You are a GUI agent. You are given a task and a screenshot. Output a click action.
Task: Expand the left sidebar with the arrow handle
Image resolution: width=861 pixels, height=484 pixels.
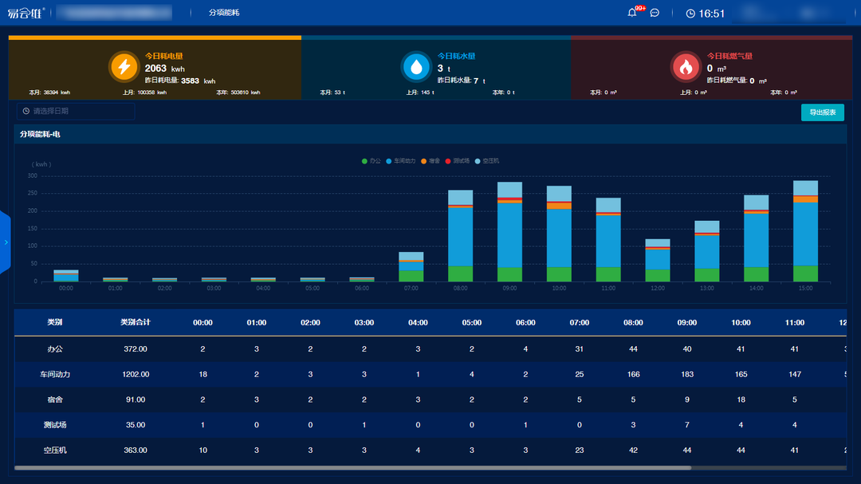coord(5,242)
